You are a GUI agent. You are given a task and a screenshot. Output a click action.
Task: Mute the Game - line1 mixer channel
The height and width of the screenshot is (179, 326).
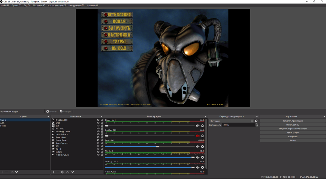point(198,147)
